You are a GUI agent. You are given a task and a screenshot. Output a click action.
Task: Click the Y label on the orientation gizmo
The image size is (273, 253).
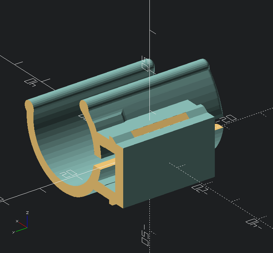(x=13, y=232)
